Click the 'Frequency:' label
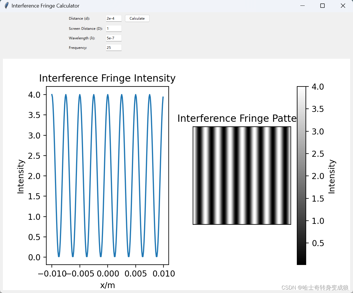The height and width of the screenshot is (293, 353). pos(78,48)
